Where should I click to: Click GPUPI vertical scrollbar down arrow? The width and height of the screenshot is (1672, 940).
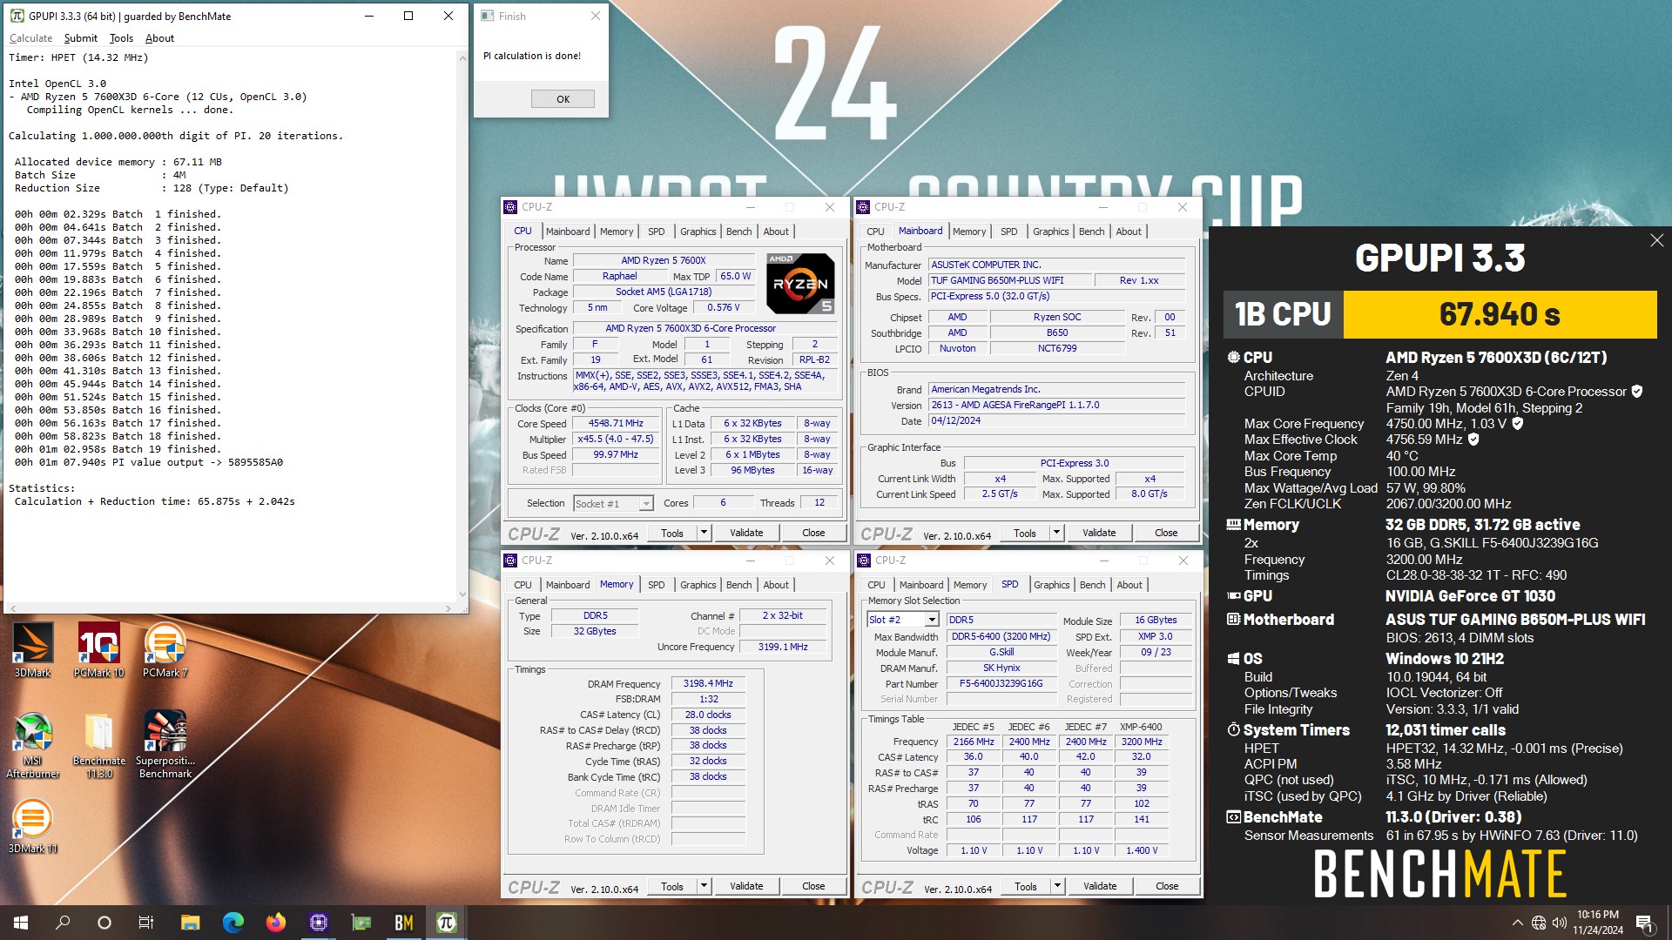[x=462, y=594]
